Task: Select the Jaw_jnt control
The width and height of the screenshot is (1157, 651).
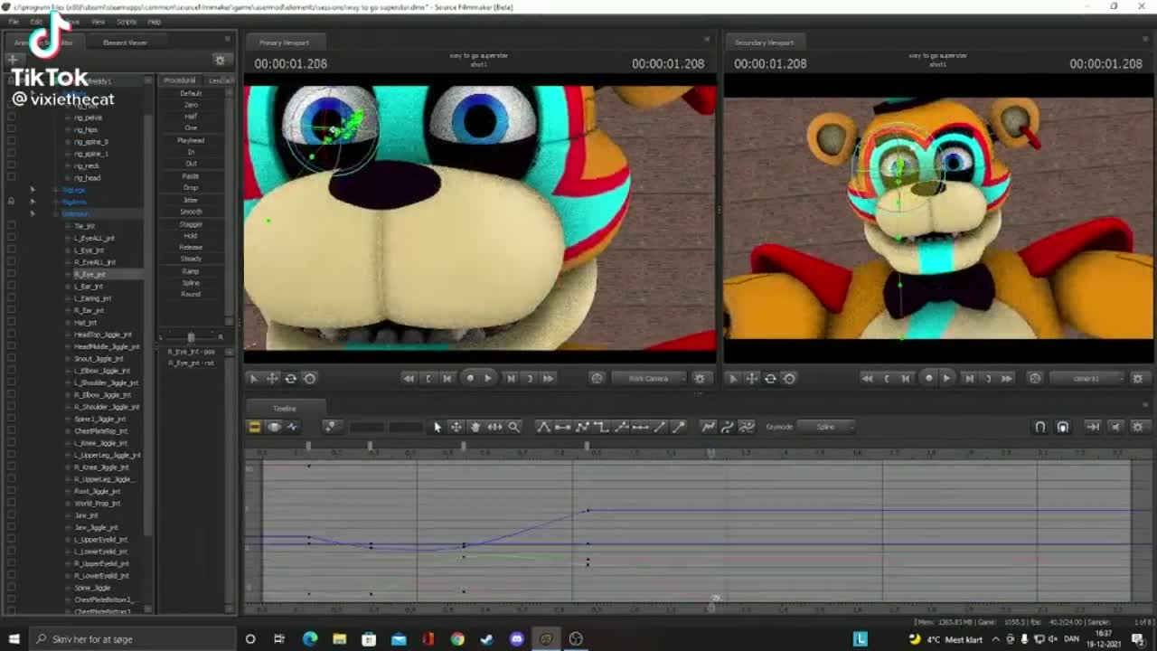Action: pyautogui.click(x=86, y=515)
